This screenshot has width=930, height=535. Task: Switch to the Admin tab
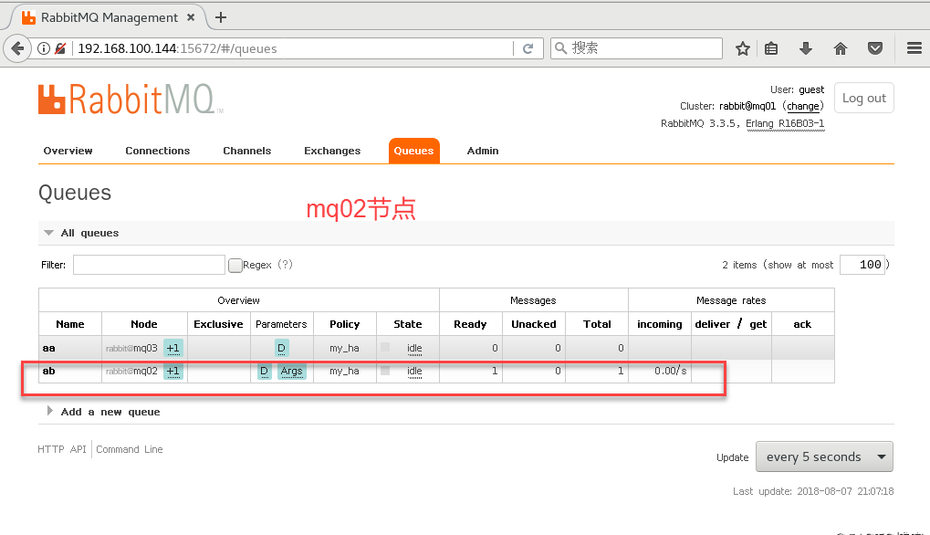pyautogui.click(x=483, y=151)
